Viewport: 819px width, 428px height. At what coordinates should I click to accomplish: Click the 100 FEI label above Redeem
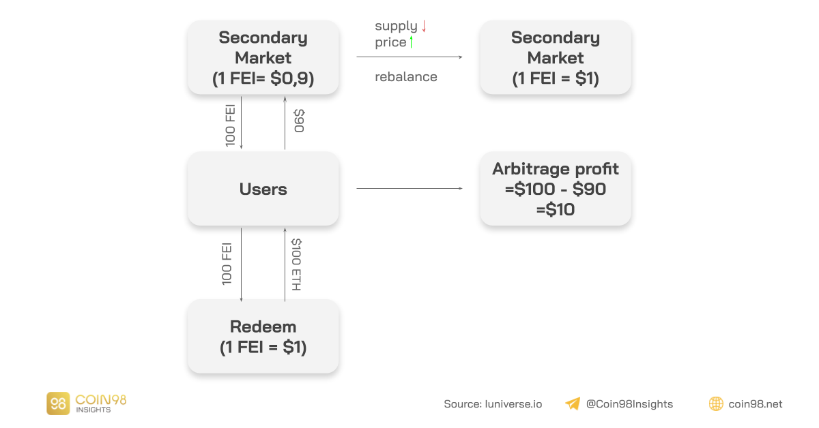pos(228,264)
